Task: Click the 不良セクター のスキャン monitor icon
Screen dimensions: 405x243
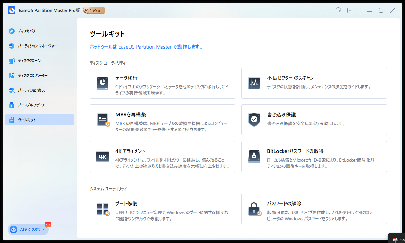Action: point(254,83)
